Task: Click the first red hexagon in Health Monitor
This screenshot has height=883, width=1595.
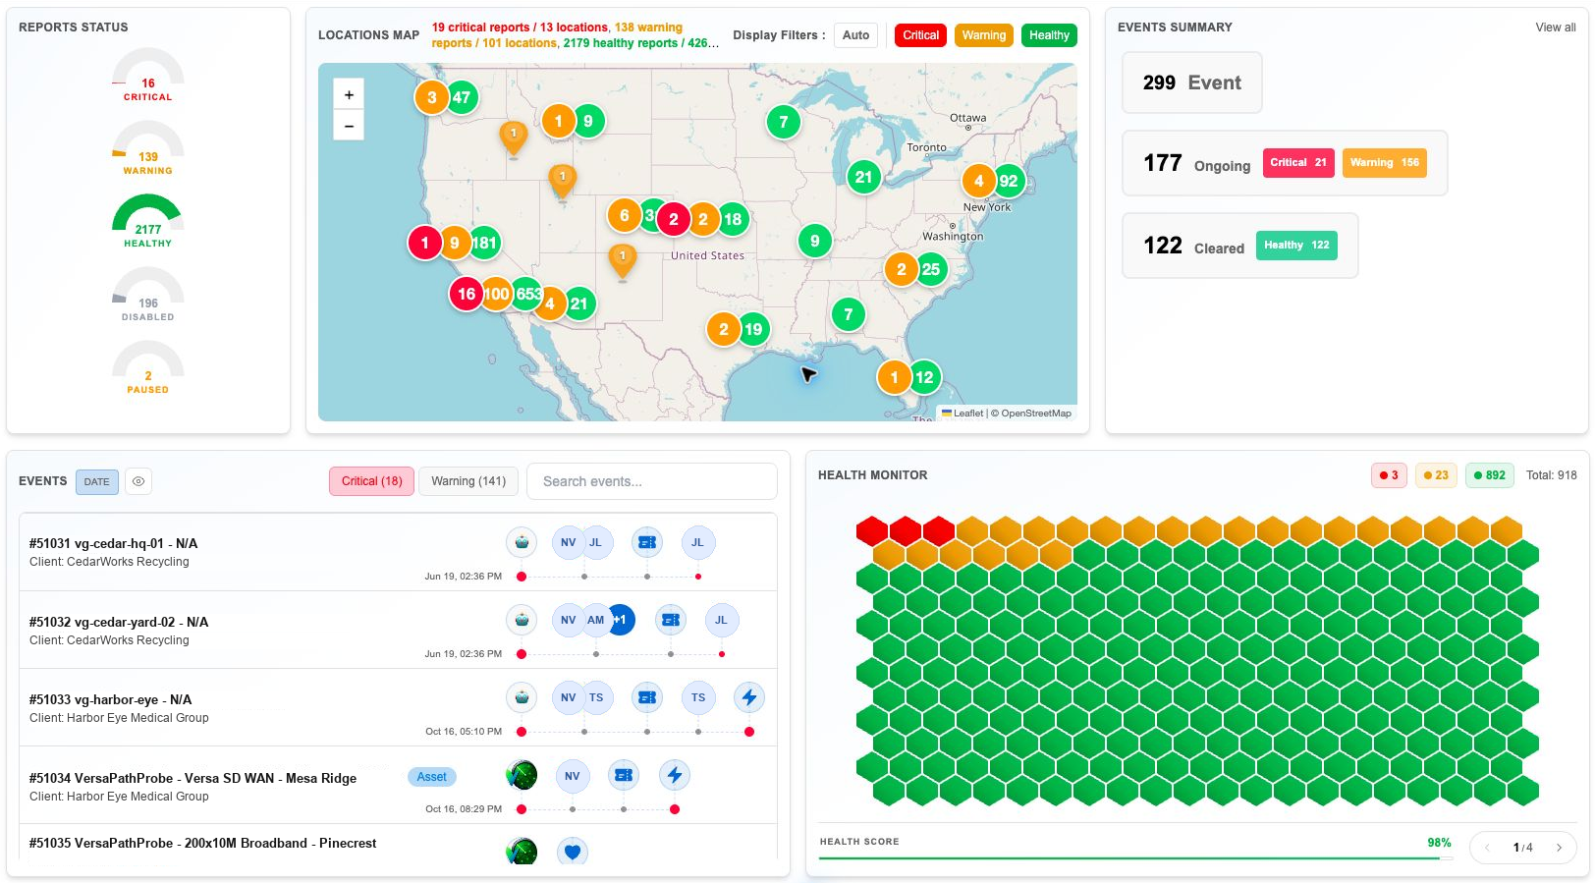Action: point(872,531)
